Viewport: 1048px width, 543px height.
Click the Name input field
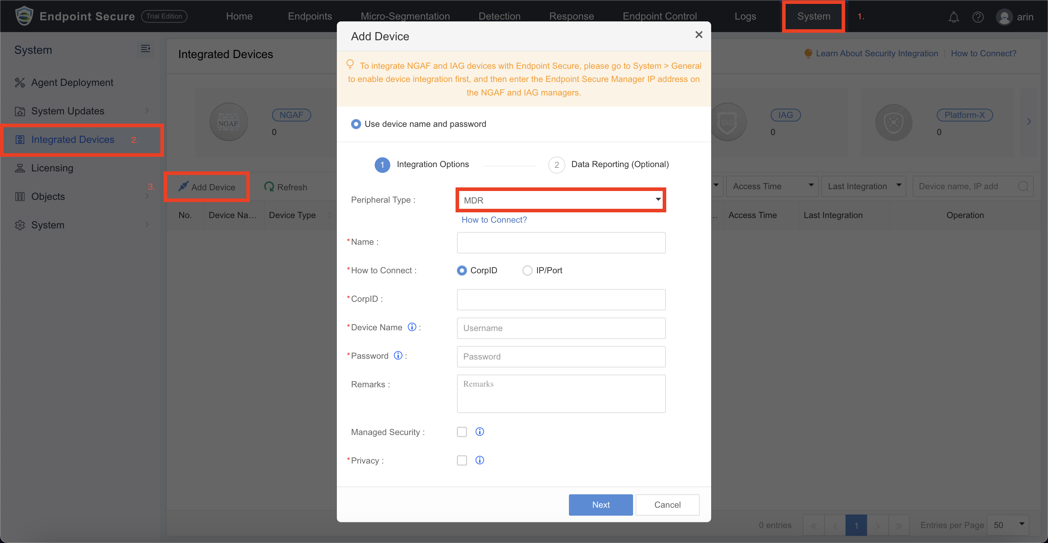pos(561,242)
